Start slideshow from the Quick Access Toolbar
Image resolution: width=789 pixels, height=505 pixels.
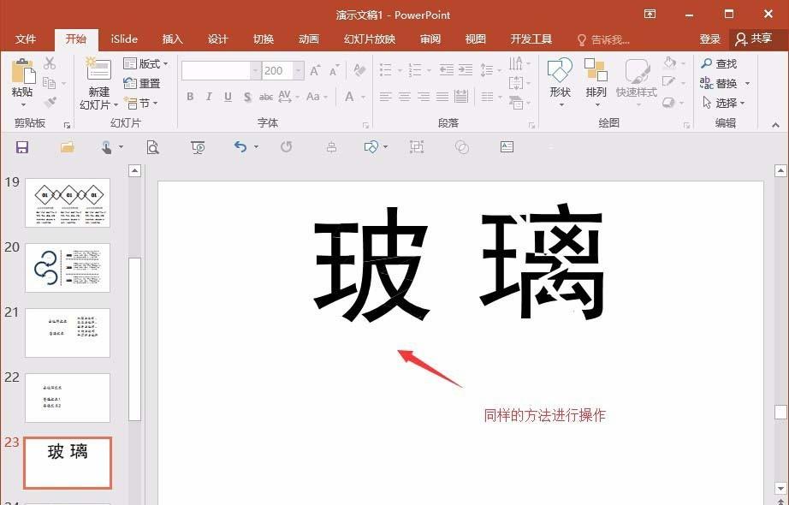pos(198,147)
